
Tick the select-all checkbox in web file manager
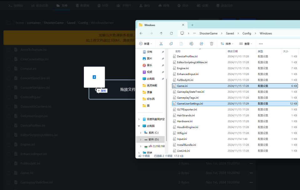tap(9, 23)
